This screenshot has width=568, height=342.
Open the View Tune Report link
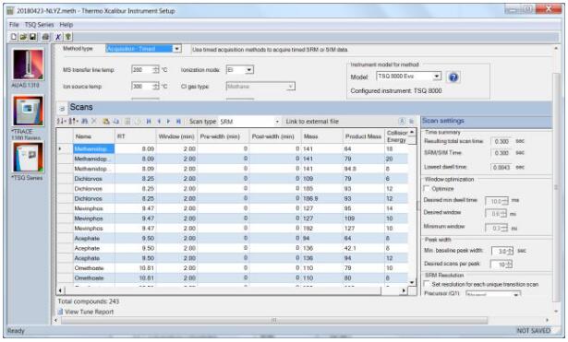pyautogui.click(x=89, y=312)
